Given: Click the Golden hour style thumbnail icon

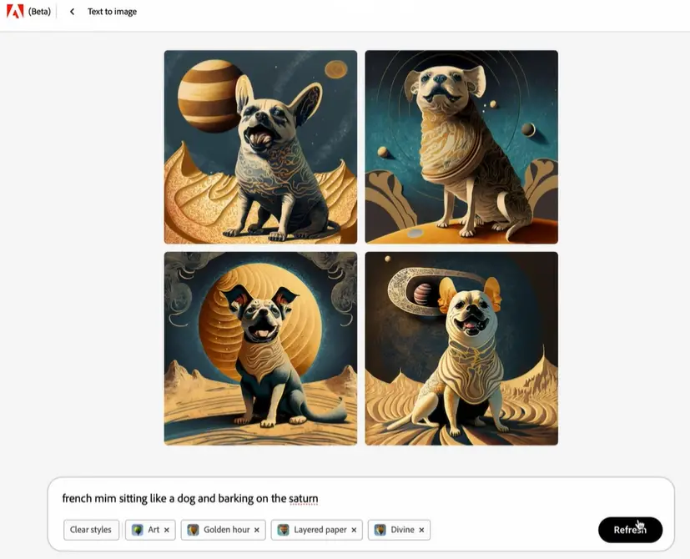Looking at the screenshot, I should [193, 530].
